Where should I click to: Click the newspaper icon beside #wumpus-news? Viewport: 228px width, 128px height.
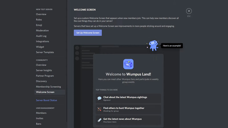[x=99, y=120]
